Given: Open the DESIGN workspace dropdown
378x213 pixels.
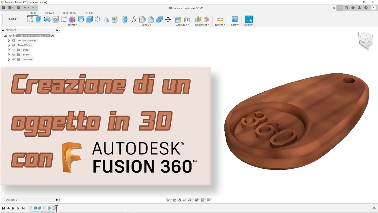Looking at the screenshot, I should (13, 19).
